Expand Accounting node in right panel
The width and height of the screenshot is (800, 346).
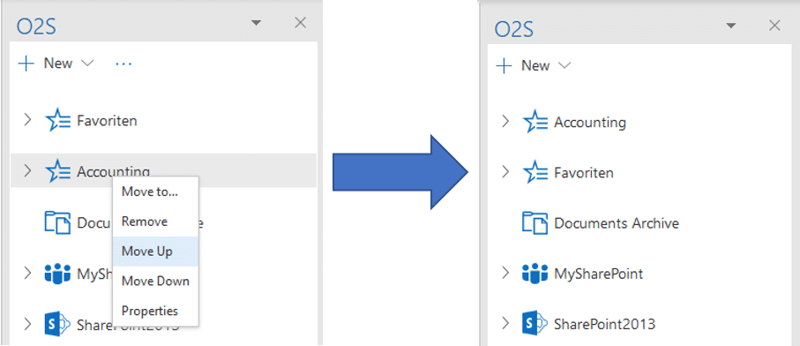click(x=505, y=122)
